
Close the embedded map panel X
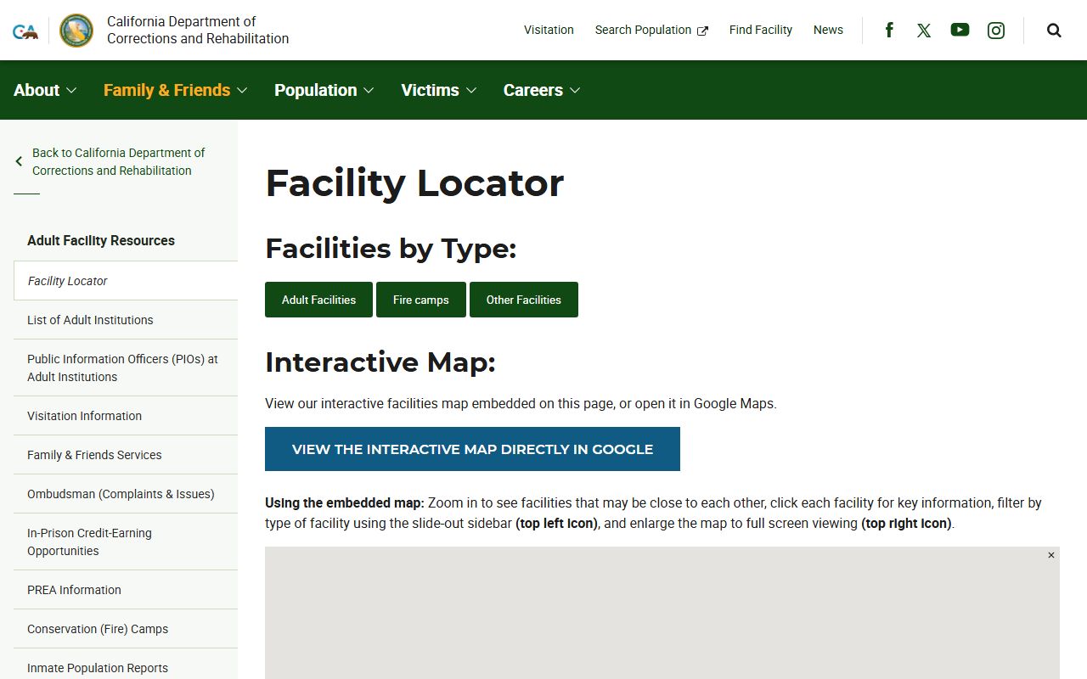(1051, 555)
